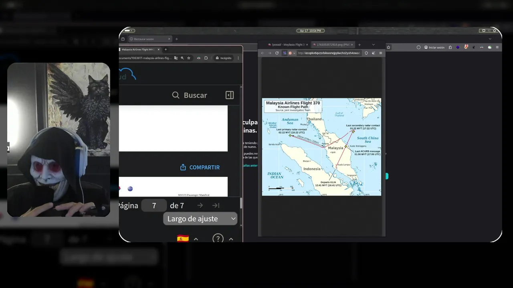Viewport: 513px width, 288px height.
Task: Click the MH370 flight path map image
Action: click(321, 147)
